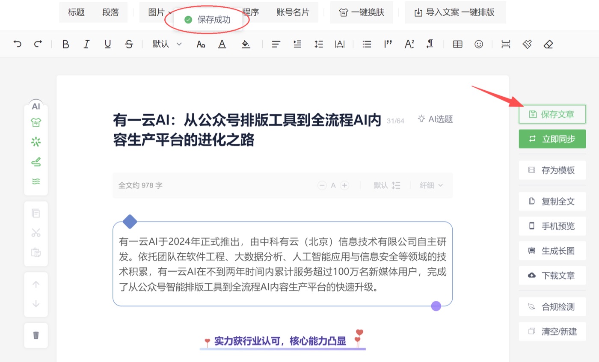Click the 清空/新建 button
599x362 pixels.
click(552, 331)
